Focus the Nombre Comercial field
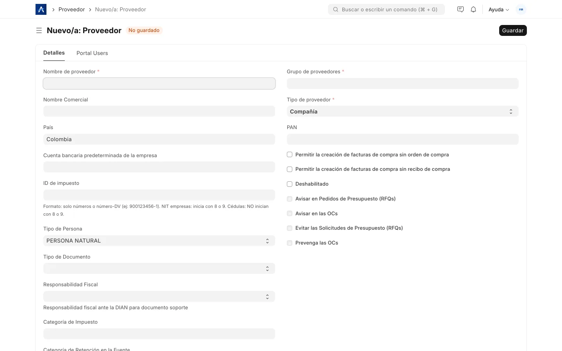This screenshot has width=562, height=351. [x=159, y=111]
